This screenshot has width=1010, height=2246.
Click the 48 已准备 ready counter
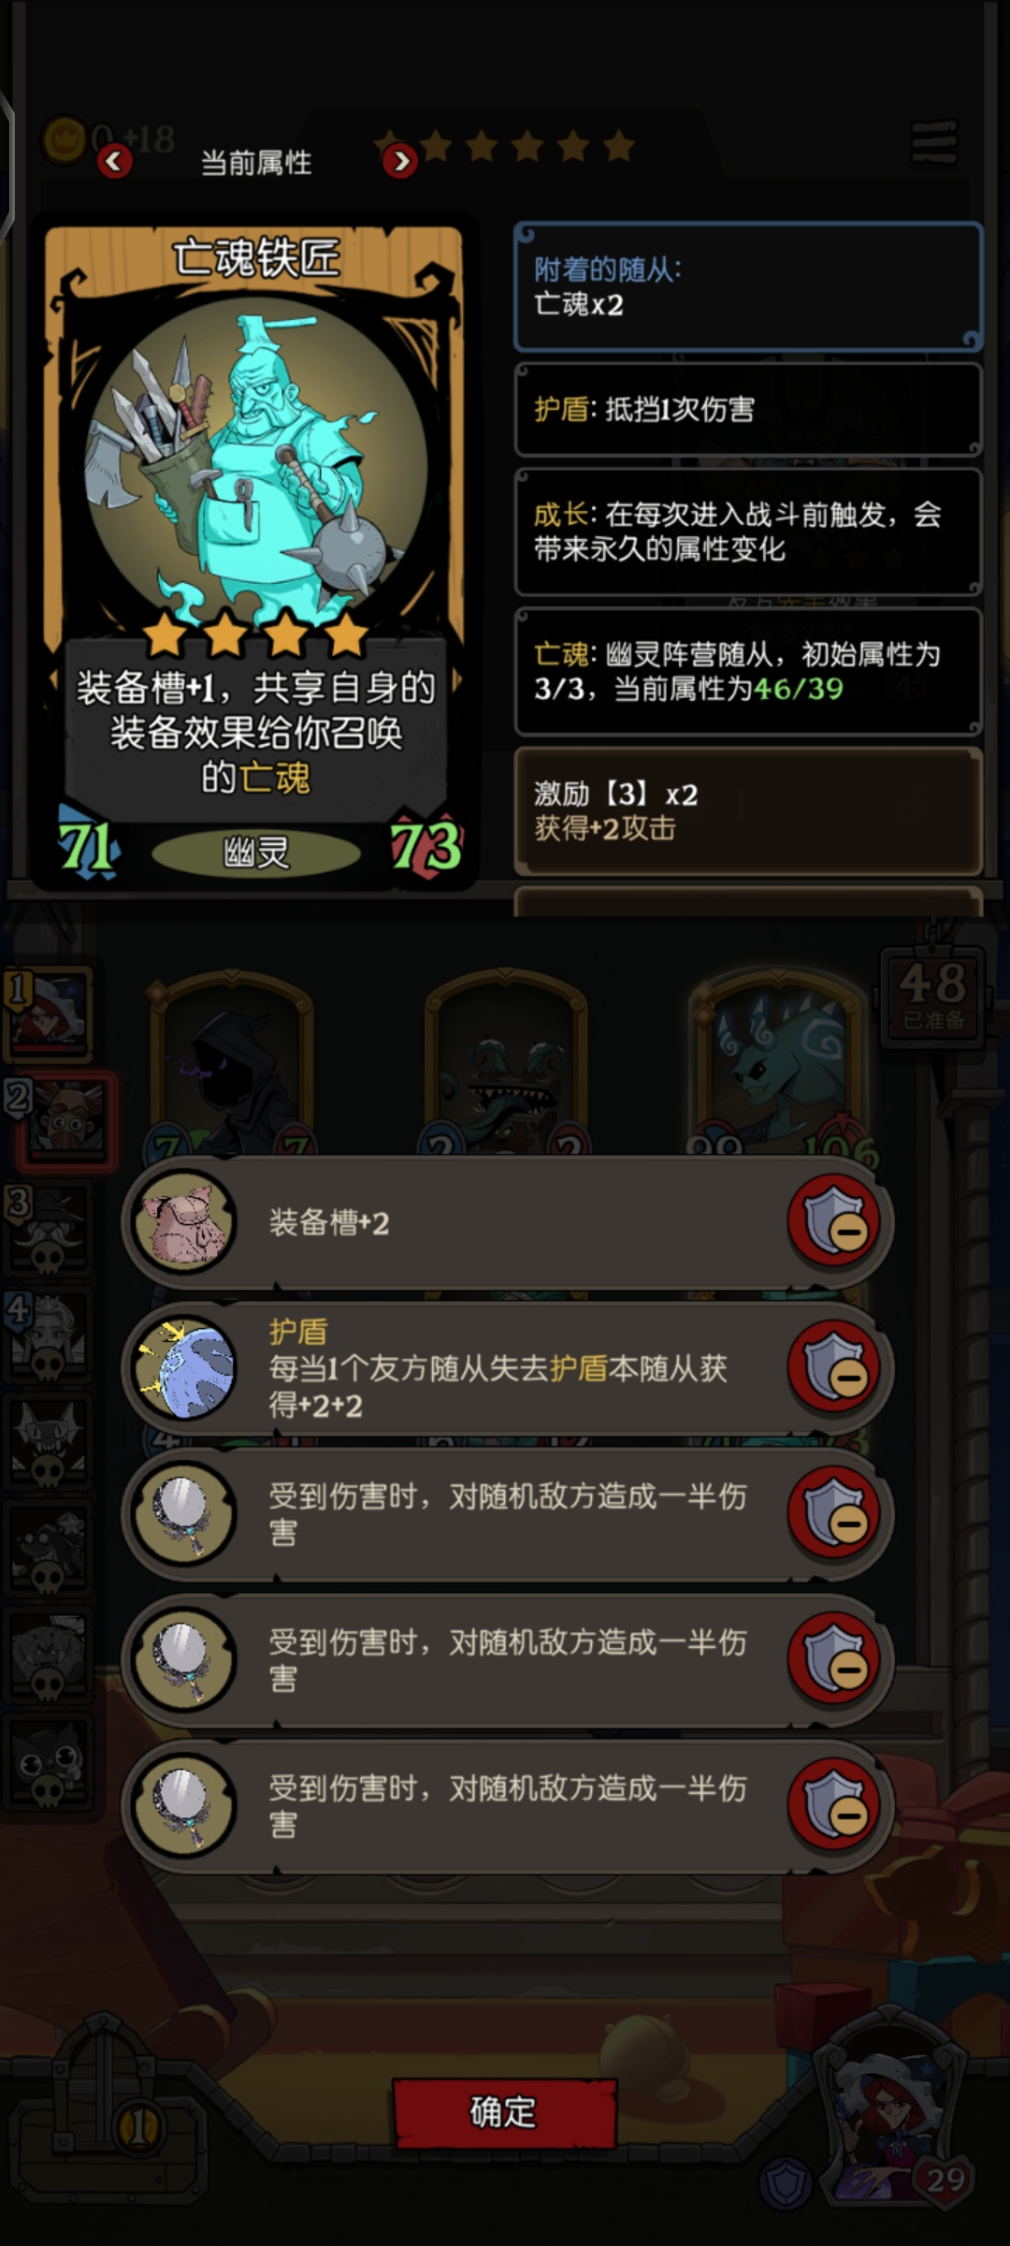pos(933,996)
